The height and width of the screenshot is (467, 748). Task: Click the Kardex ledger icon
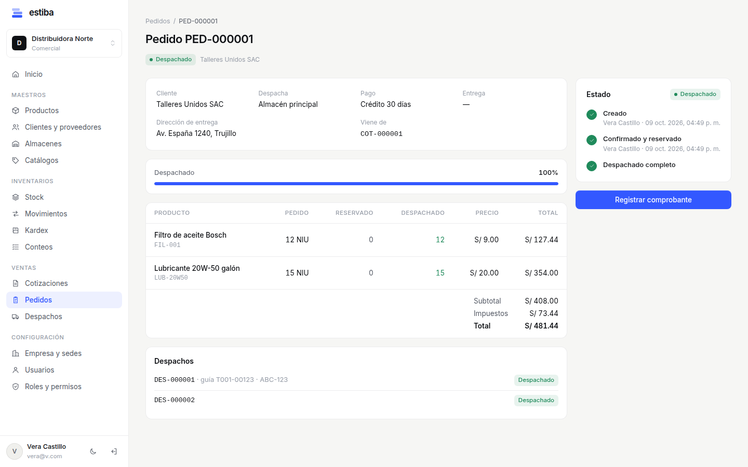coord(16,230)
